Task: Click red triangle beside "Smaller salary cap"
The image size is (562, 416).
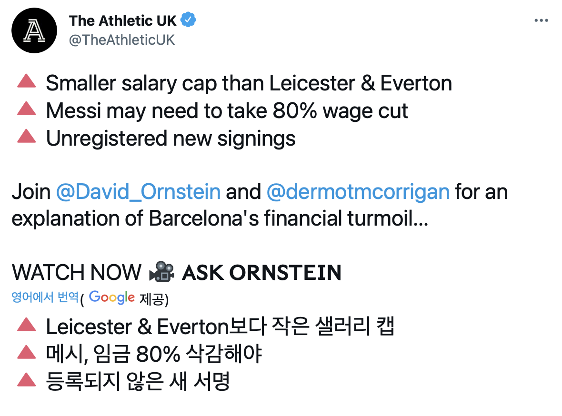Action: pyautogui.click(x=26, y=83)
